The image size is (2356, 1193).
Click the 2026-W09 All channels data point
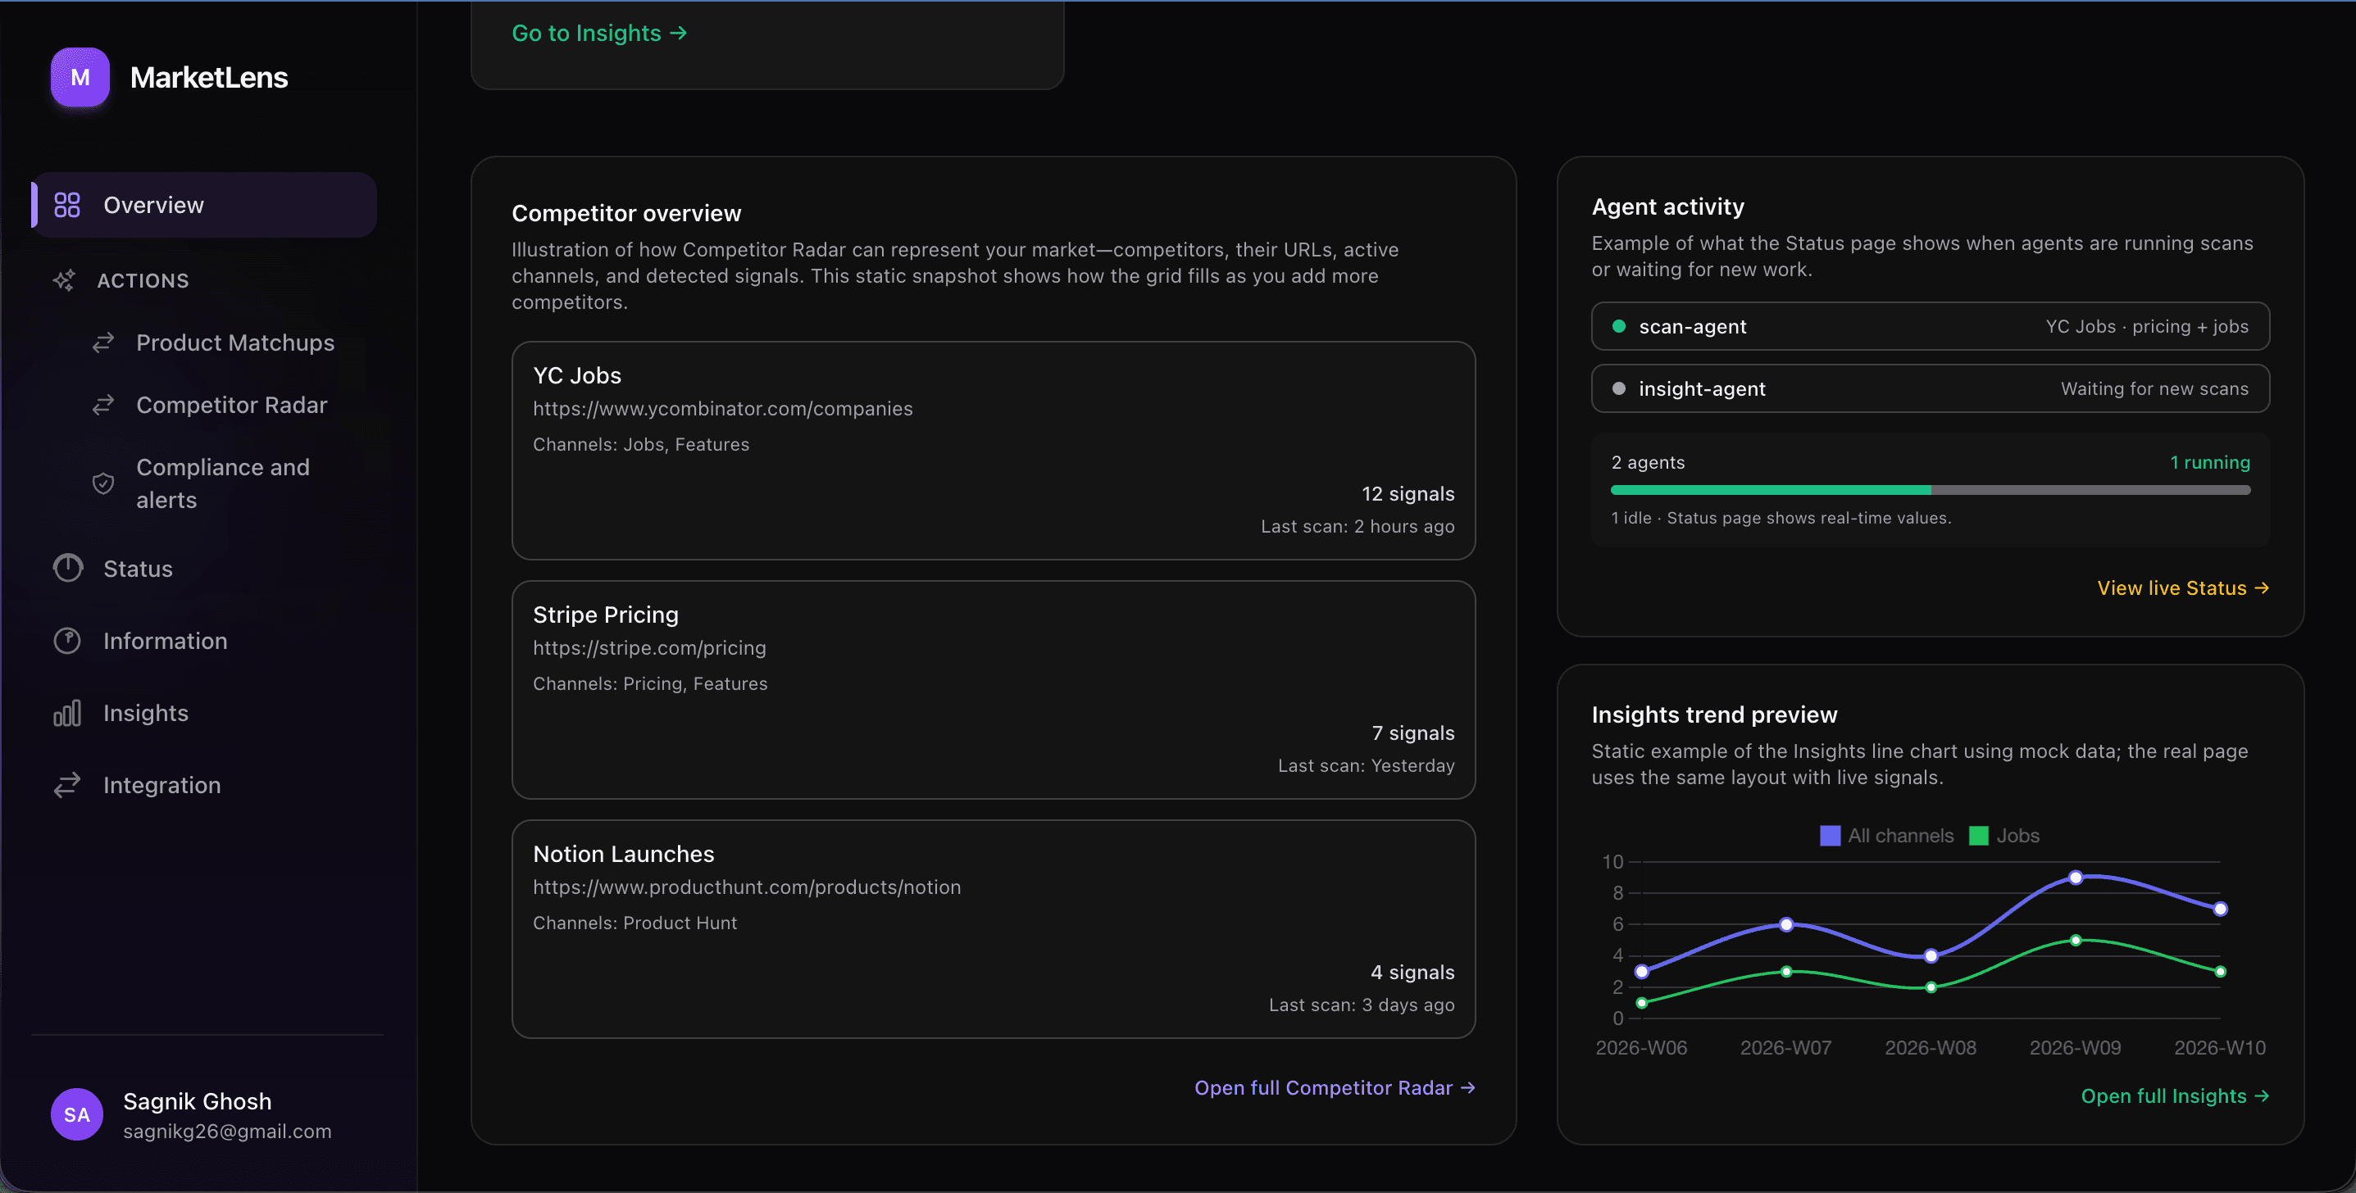tap(2075, 878)
